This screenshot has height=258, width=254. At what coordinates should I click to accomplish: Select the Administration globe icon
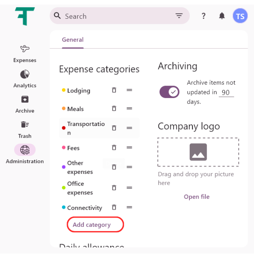tap(25, 150)
